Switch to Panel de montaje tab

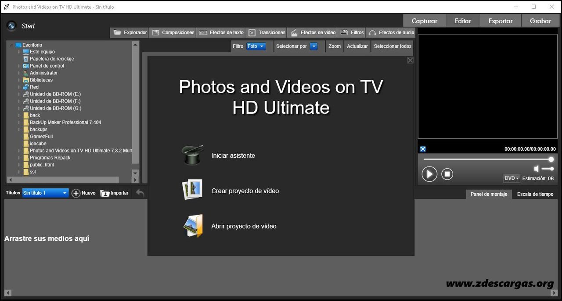coord(489,194)
